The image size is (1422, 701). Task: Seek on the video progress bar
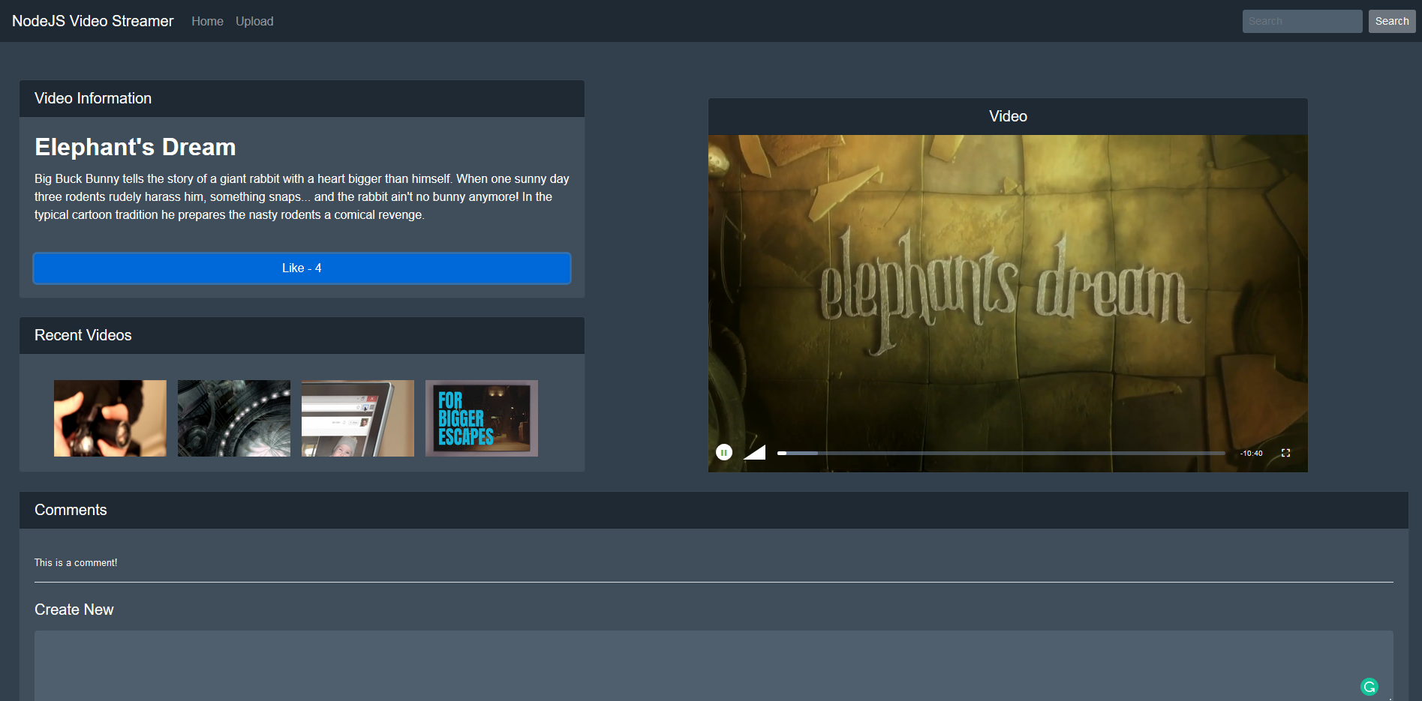(1000, 453)
